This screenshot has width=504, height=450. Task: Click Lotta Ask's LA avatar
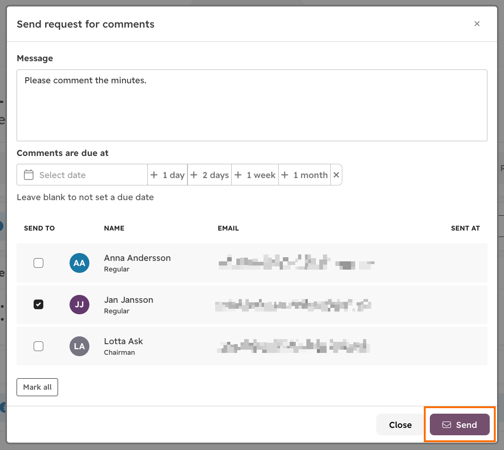(x=79, y=346)
